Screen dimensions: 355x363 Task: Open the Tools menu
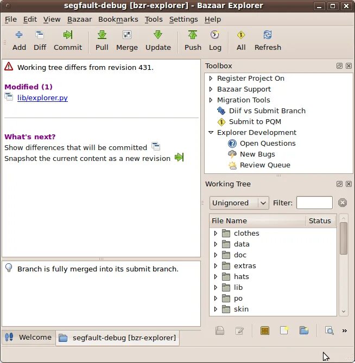pos(154,19)
